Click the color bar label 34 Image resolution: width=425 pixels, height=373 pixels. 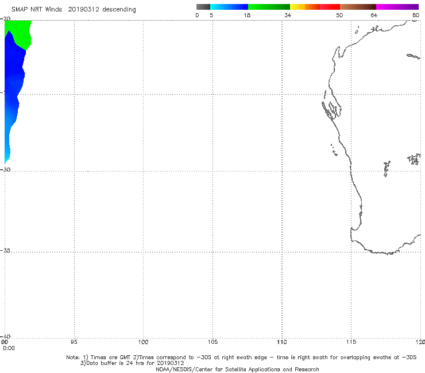288,15
